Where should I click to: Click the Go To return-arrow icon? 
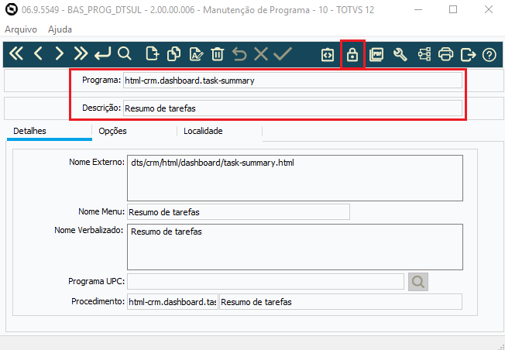pos(103,53)
